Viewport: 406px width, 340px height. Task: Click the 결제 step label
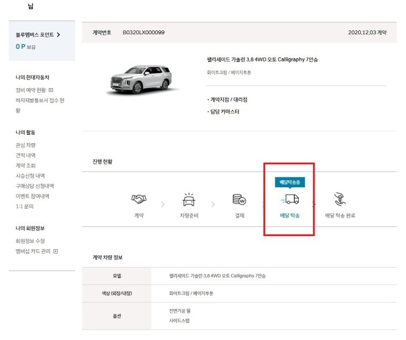point(240,215)
